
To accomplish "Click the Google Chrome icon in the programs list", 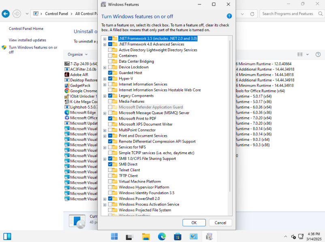I will [x=67, y=91].
